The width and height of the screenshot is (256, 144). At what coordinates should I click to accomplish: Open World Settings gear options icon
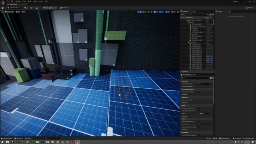213,78
